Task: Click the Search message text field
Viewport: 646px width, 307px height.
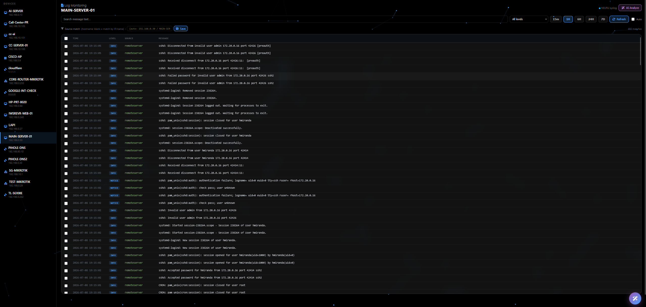Action: pyautogui.click(x=284, y=19)
